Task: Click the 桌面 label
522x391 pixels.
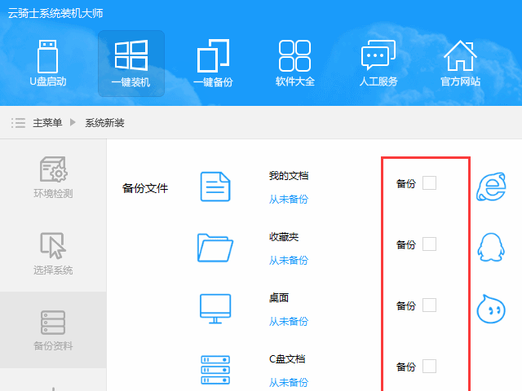Action: (279, 297)
